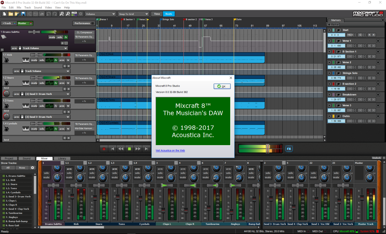
Task: Solo the Kick track in the track list
Action: [42, 60]
